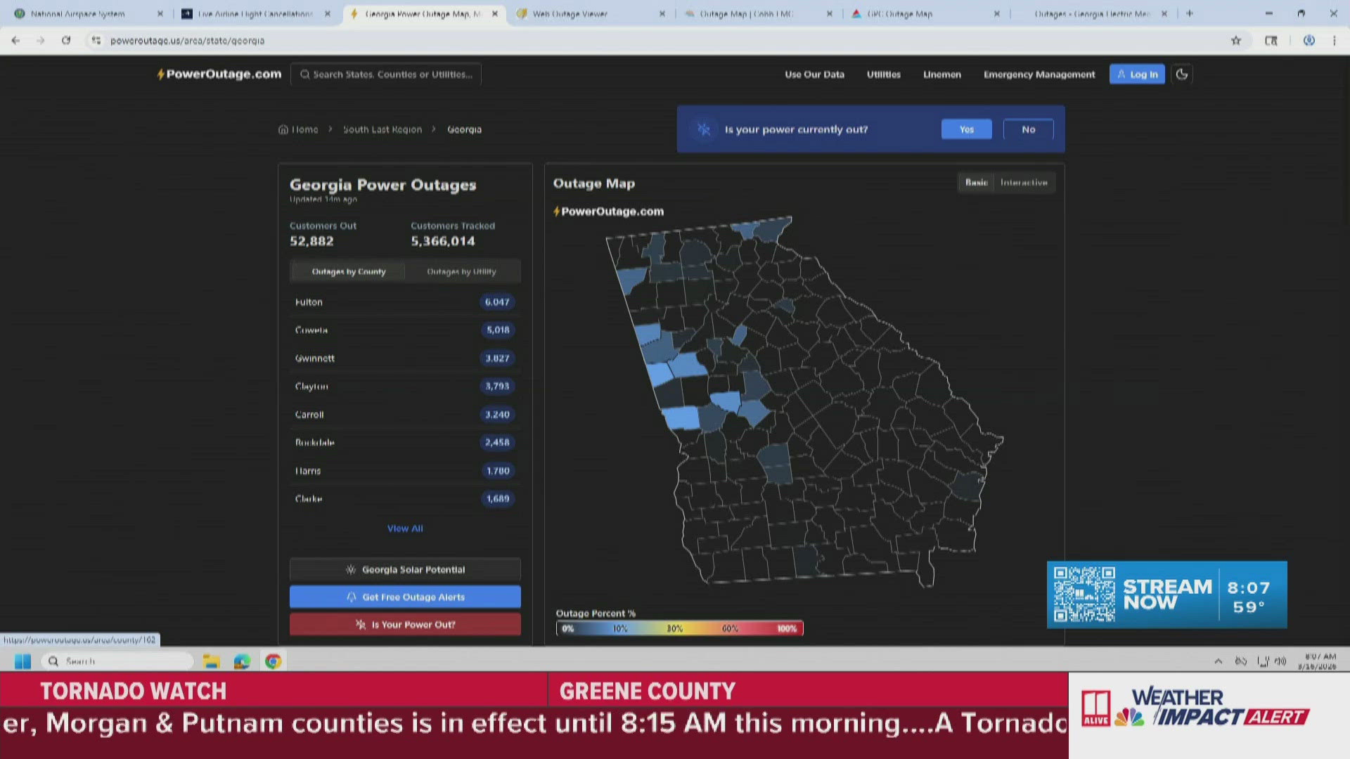Go forward with the browser forward arrow
This screenshot has height=759, width=1350.
pos(41,41)
